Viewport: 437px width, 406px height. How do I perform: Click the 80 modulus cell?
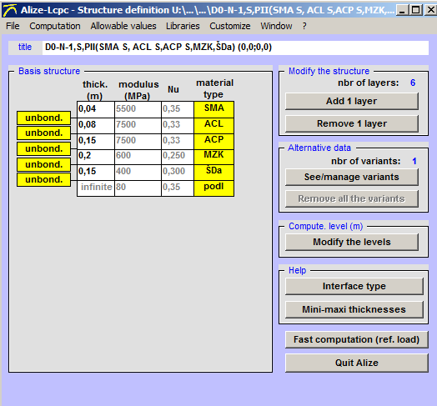[x=138, y=188]
